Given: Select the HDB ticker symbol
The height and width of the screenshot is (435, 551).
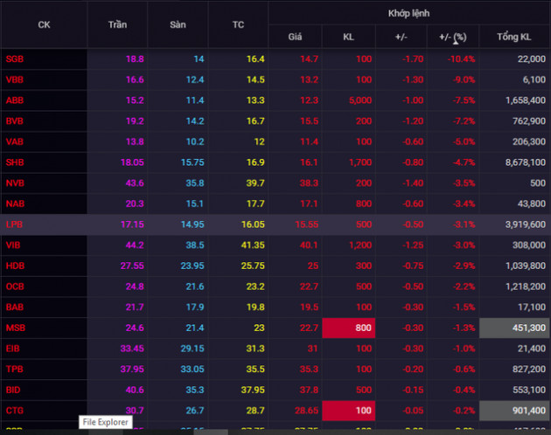Looking at the screenshot, I should point(15,266).
